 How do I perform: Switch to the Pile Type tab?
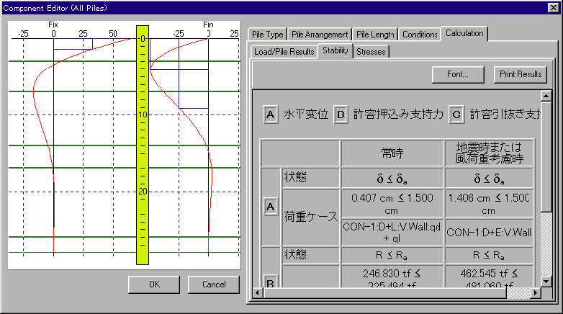pyautogui.click(x=268, y=35)
